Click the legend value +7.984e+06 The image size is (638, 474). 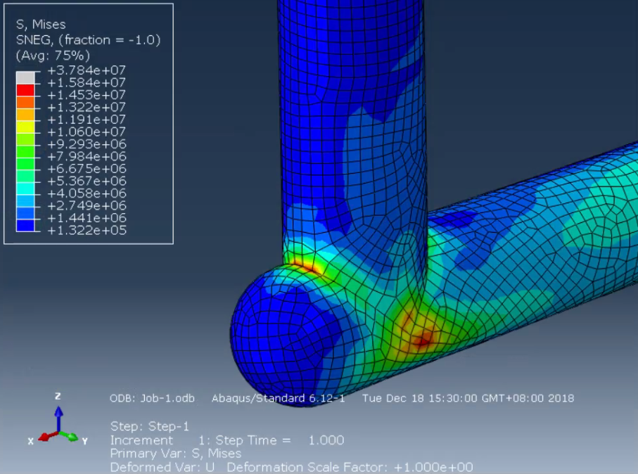point(87,156)
